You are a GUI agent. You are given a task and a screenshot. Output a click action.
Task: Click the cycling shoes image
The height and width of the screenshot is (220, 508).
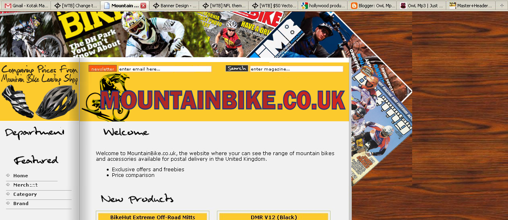17,101
